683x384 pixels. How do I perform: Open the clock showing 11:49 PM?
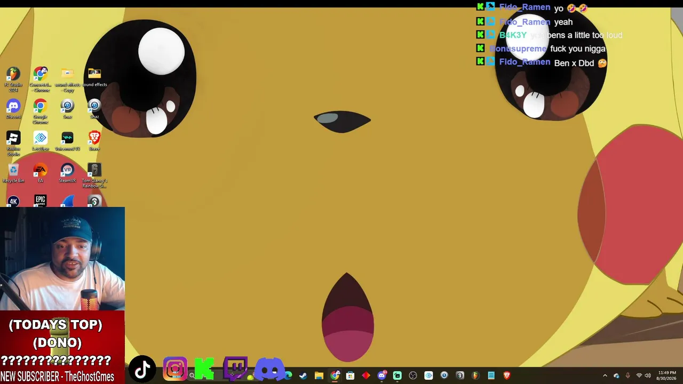(x=667, y=375)
